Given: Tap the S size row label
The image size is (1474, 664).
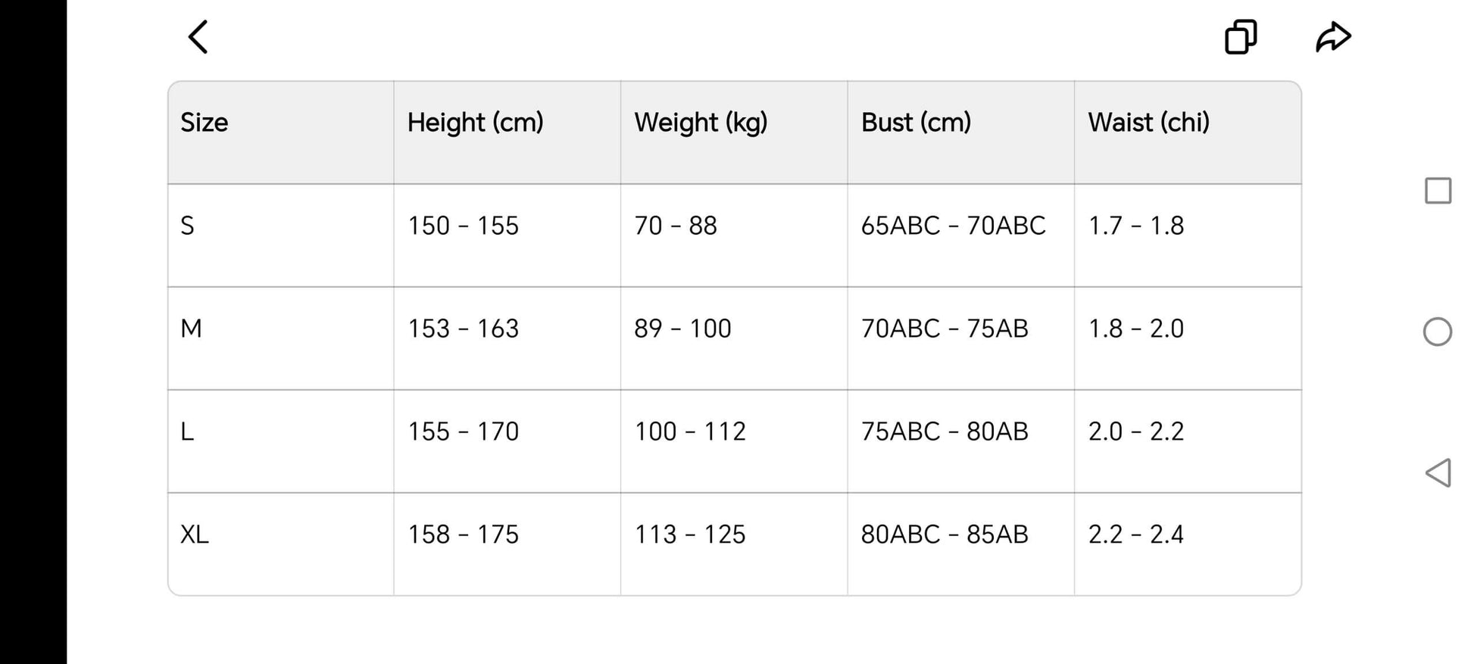Looking at the screenshot, I should point(187,226).
